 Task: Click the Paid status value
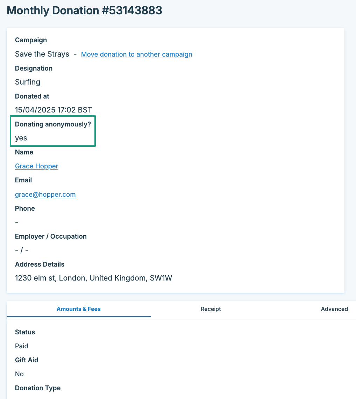(x=22, y=346)
